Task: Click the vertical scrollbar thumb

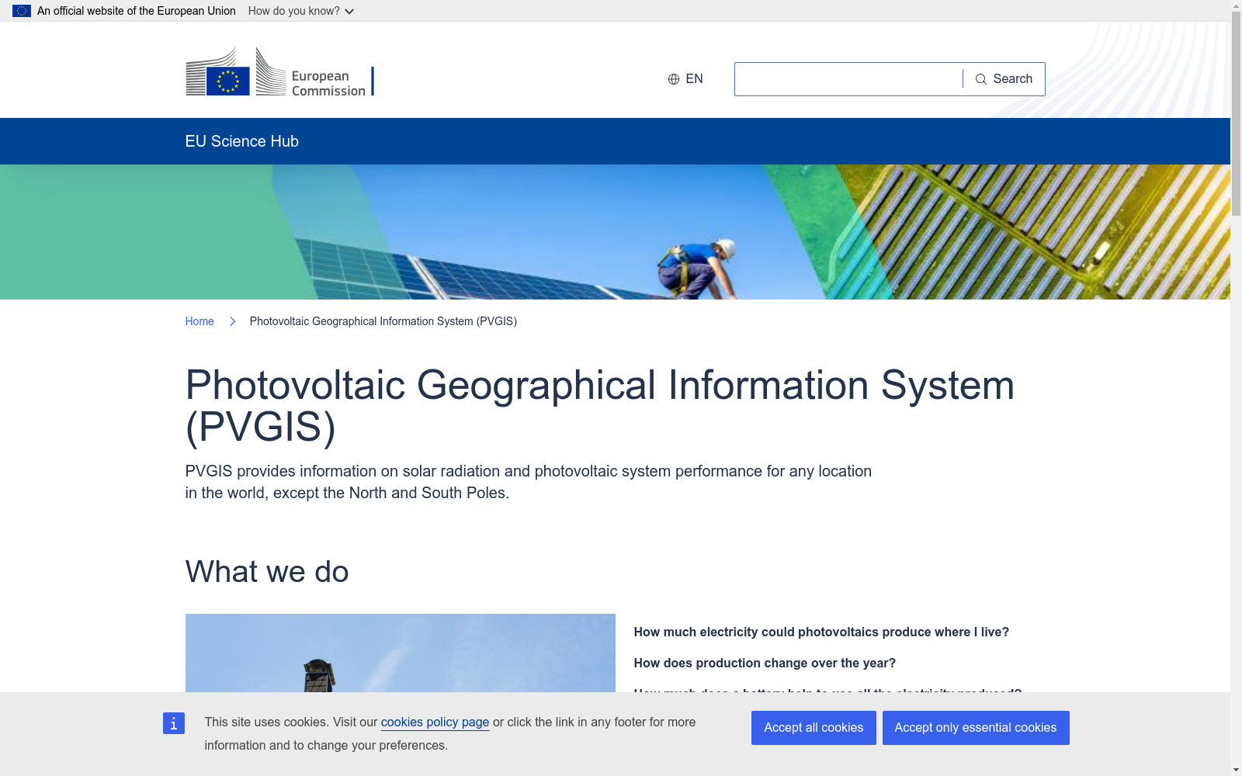Action: [1236, 113]
